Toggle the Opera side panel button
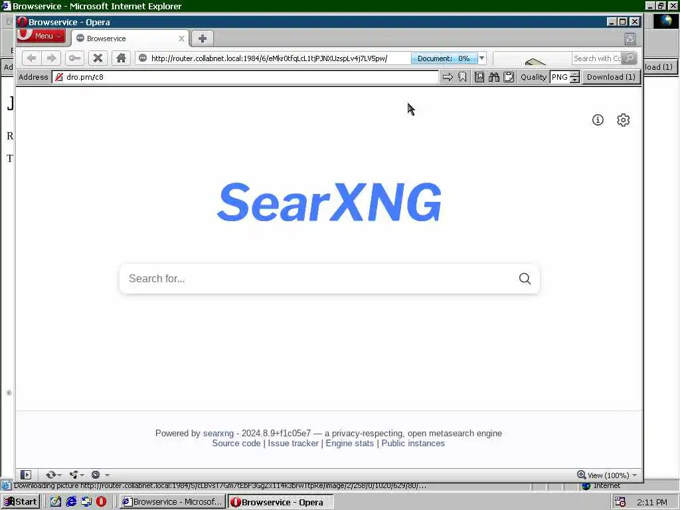The image size is (680, 510). click(26, 475)
